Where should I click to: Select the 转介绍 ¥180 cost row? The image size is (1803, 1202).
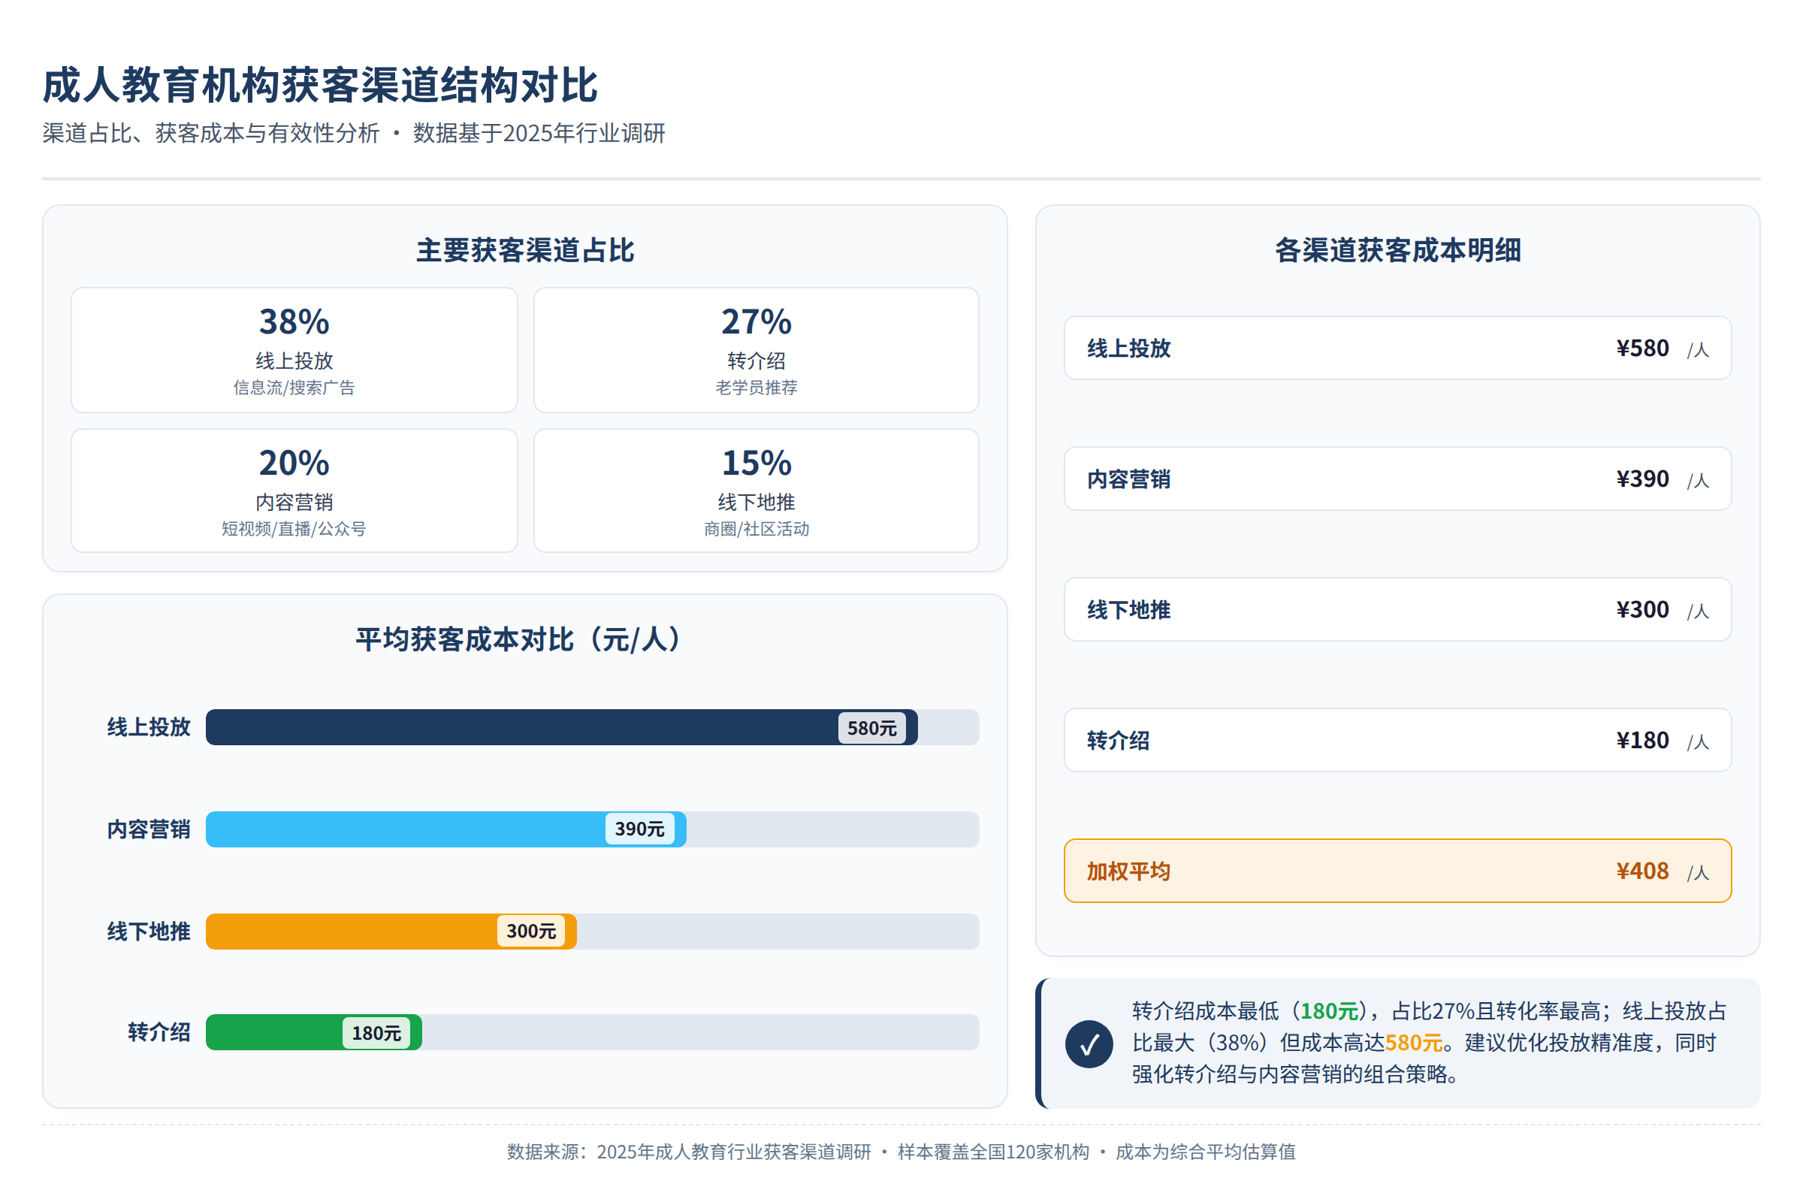pyautogui.click(x=1397, y=740)
